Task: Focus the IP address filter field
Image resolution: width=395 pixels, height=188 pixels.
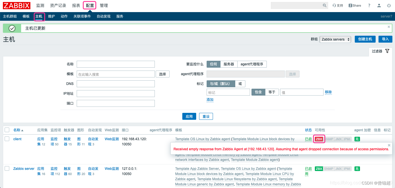Action: pos(116,94)
